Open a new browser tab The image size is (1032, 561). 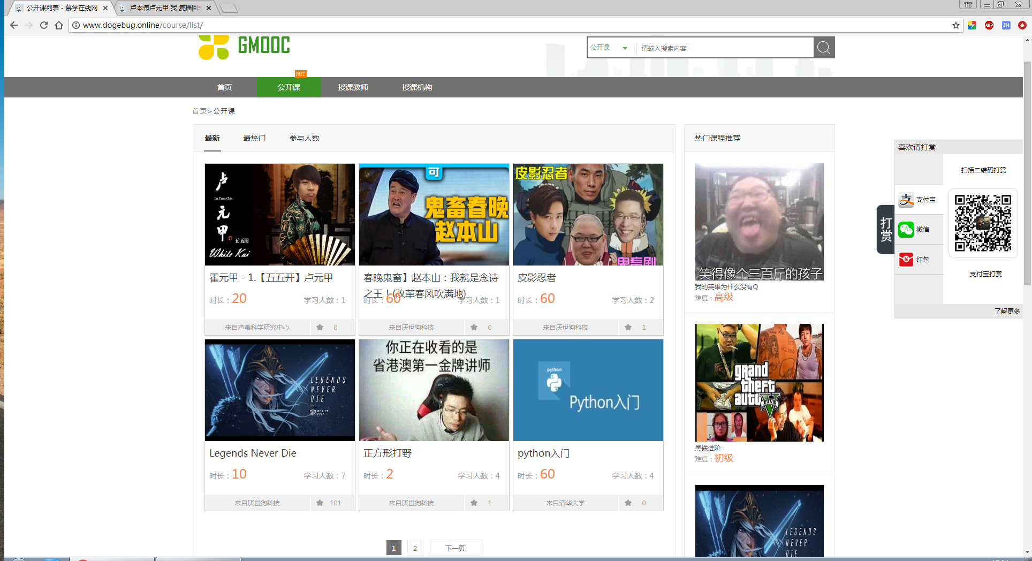pos(228,8)
